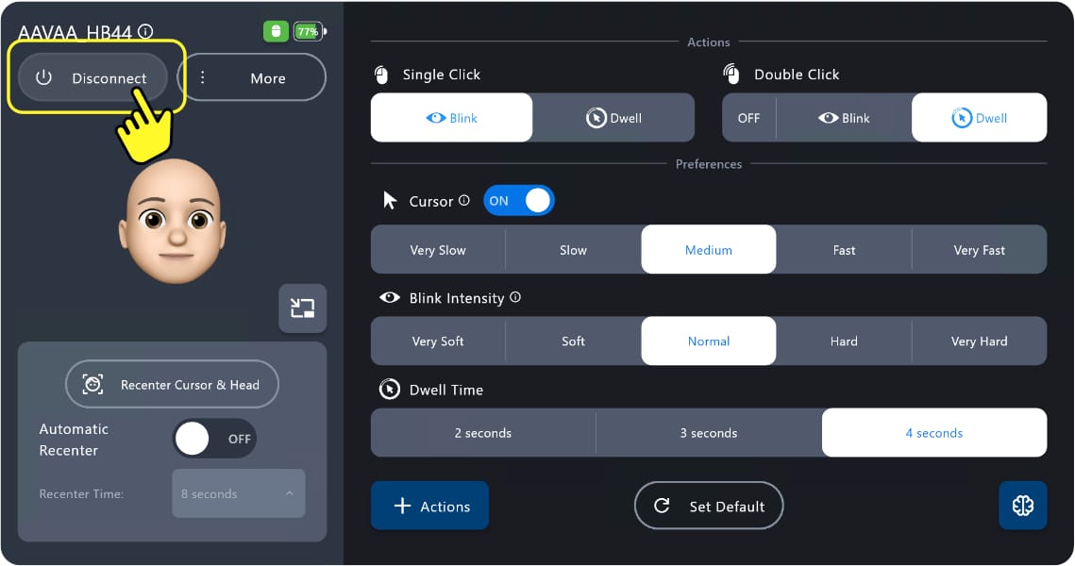The image size is (1075, 566).
Task: Click the picture-in-picture window icon
Action: pos(302,308)
